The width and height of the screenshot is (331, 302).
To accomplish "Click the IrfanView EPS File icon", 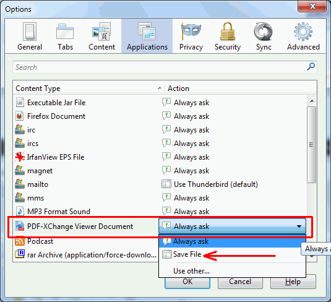I will pos(20,157).
